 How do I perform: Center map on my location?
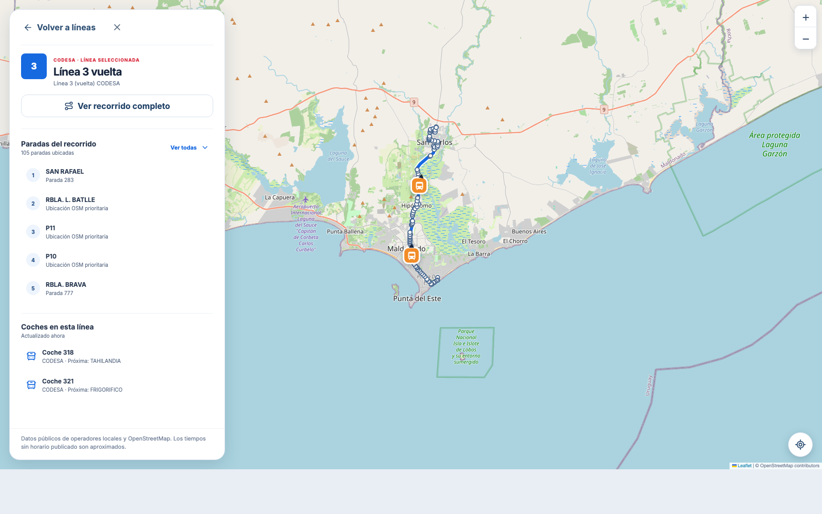(x=800, y=445)
